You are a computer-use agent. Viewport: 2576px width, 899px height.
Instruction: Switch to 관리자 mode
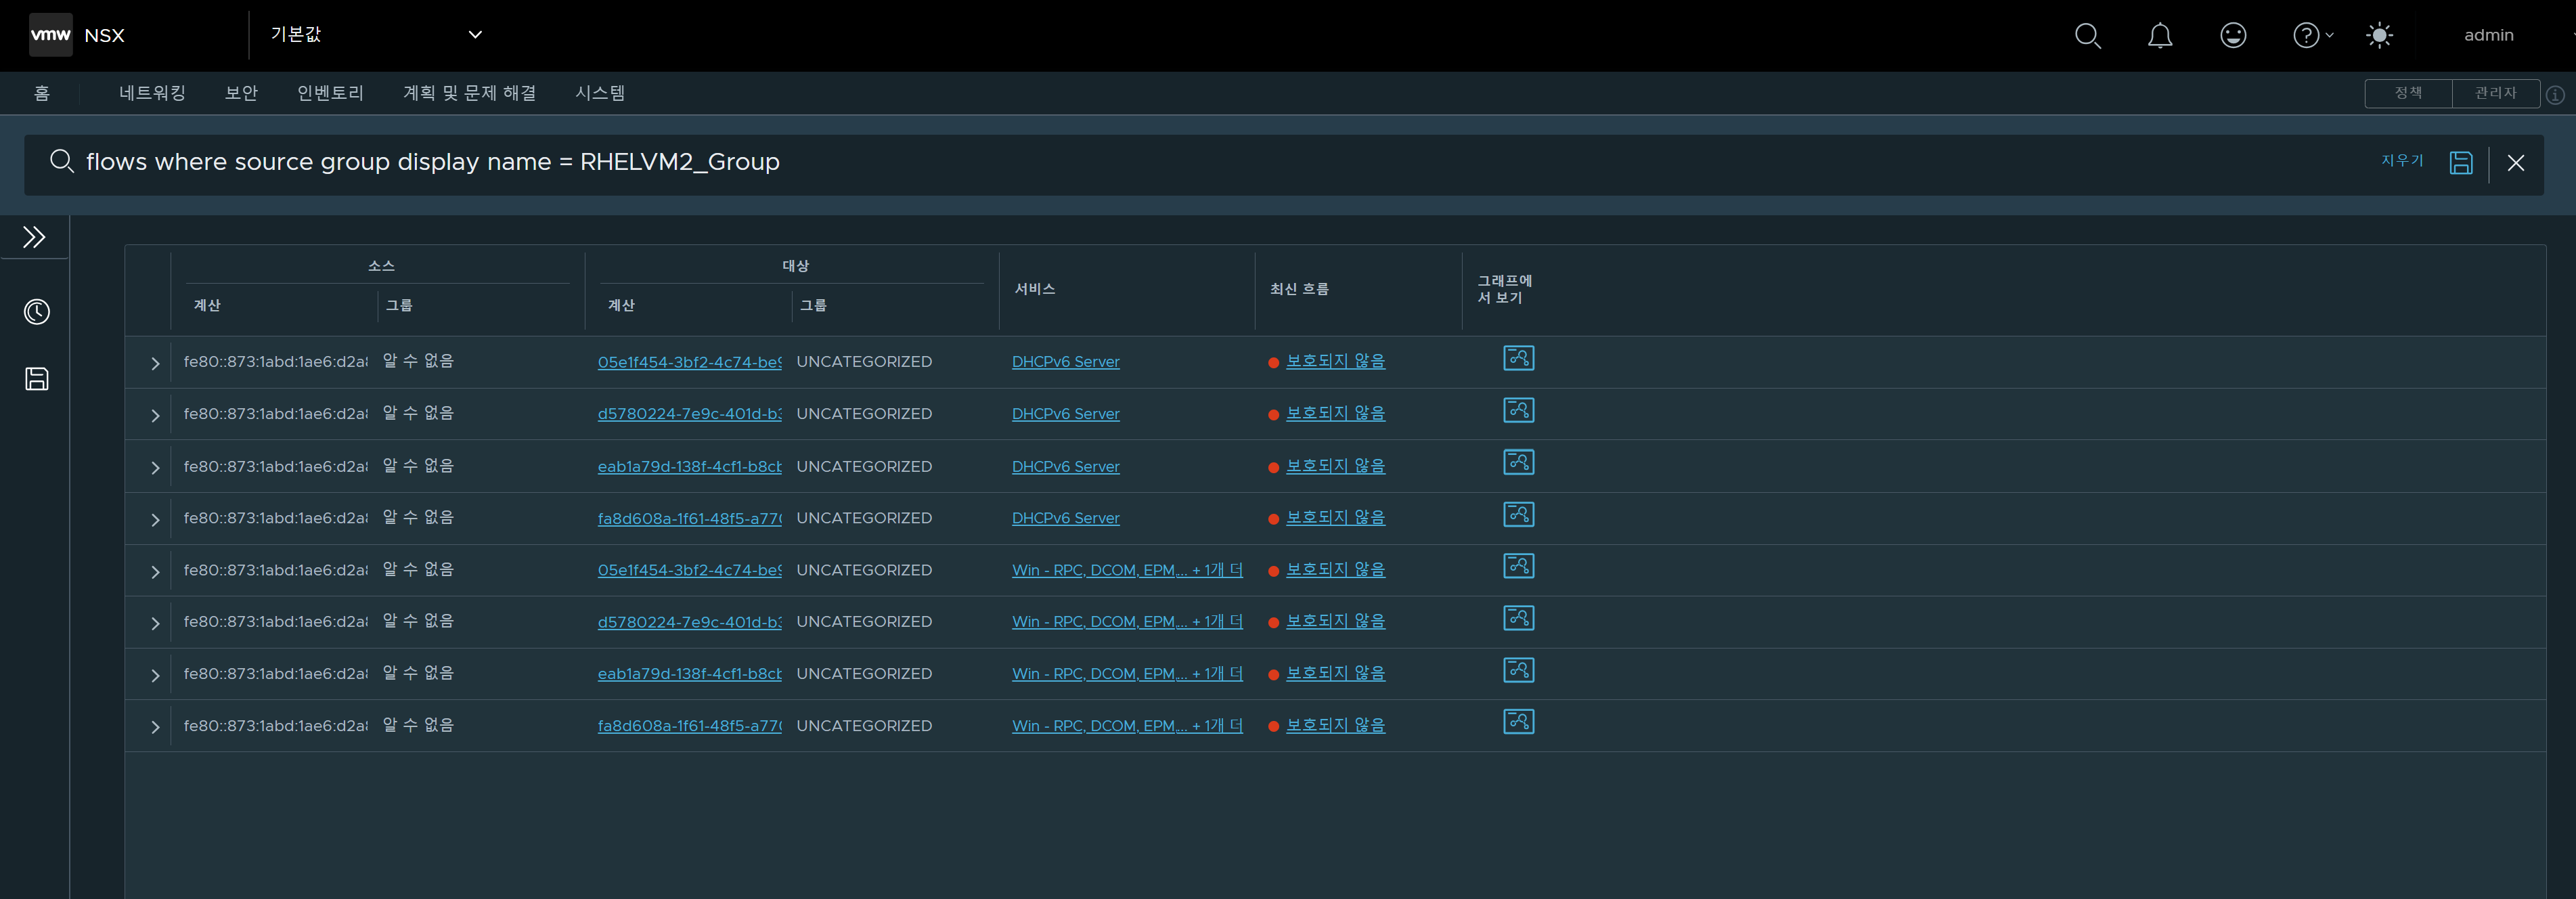tap(2496, 93)
